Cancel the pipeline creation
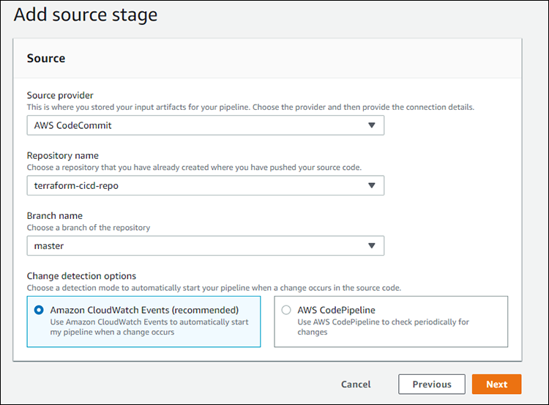Screen dimensions: 549x405 click(356, 384)
